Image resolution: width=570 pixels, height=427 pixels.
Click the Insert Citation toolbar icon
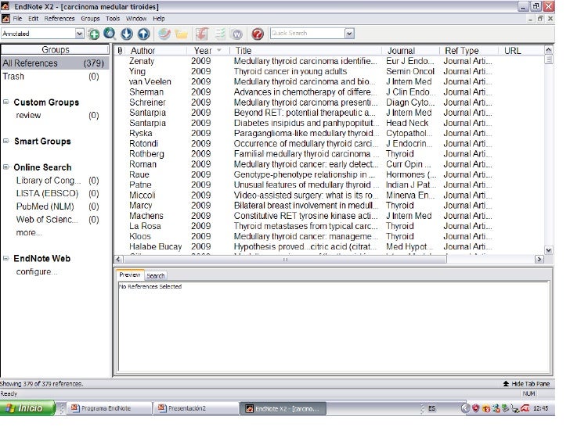click(x=202, y=34)
